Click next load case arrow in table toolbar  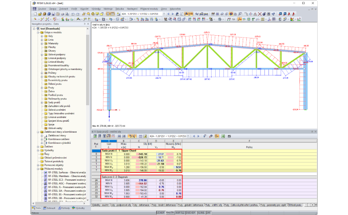[198, 136]
